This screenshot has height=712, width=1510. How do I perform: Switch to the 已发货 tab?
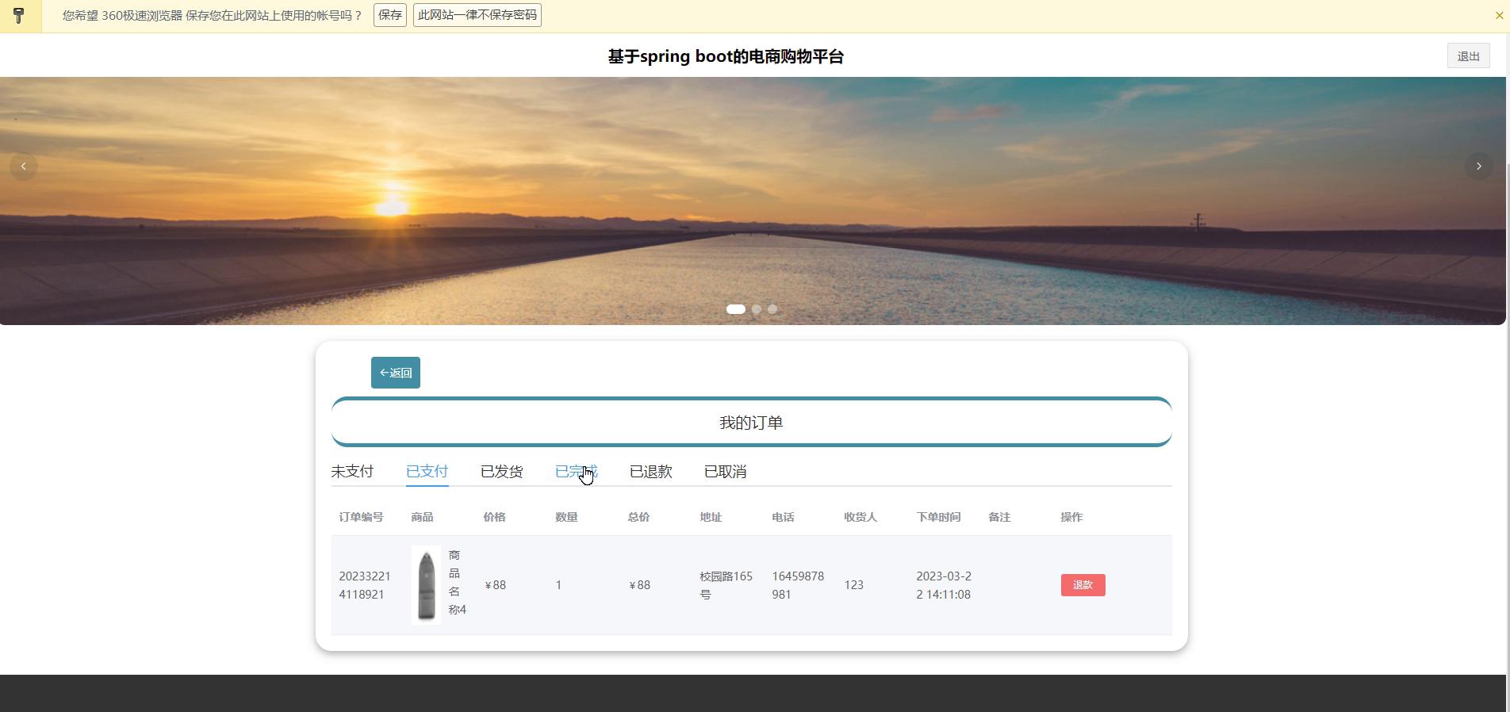501,472
